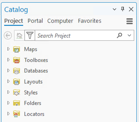This screenshot has height=122, width=139.
Task: Go to project home via house icon
Action: pos(19,35)
